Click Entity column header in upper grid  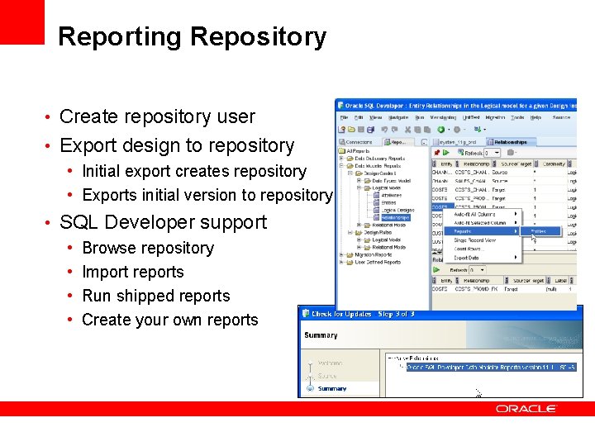tap(446, 164)
